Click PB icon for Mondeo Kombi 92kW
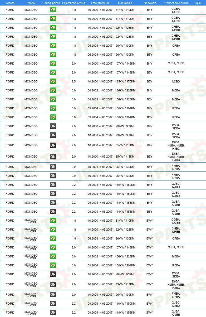Viewport: 206px width, 317px height. (53, 230)
